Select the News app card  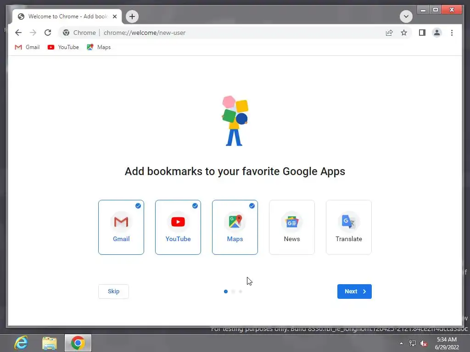pos(292,227)
